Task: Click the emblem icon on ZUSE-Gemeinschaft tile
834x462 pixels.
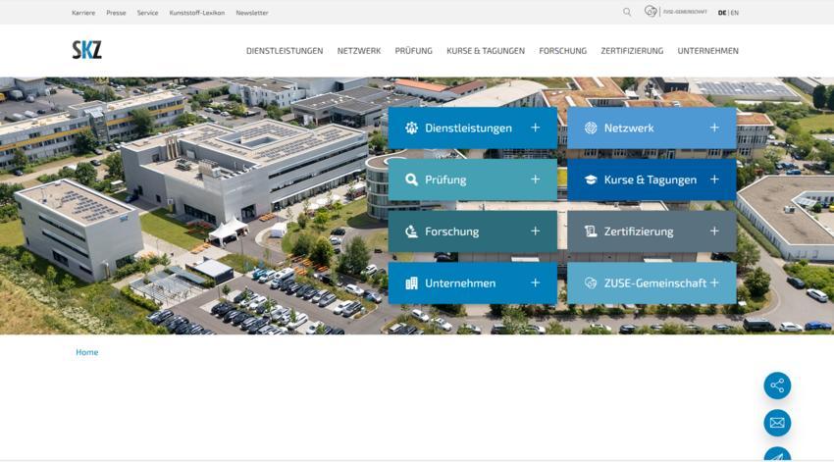Action: click(591, 282)
